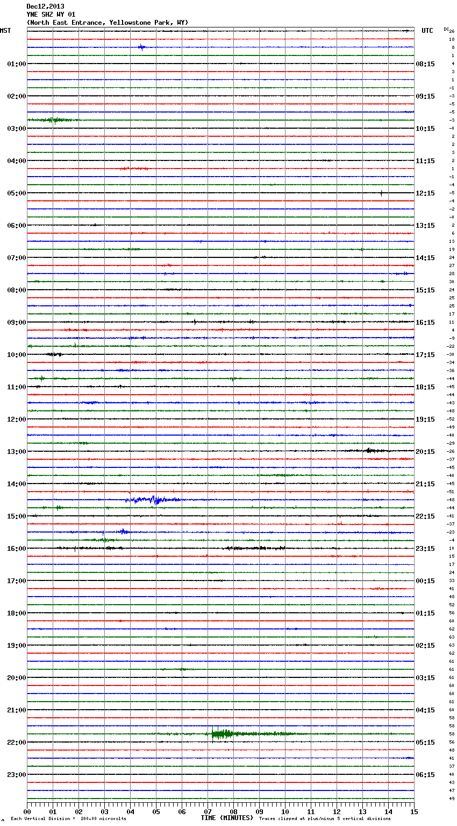Select the 09:00 MST hour label
Screen dimensions: 457x826
(17, 323)
